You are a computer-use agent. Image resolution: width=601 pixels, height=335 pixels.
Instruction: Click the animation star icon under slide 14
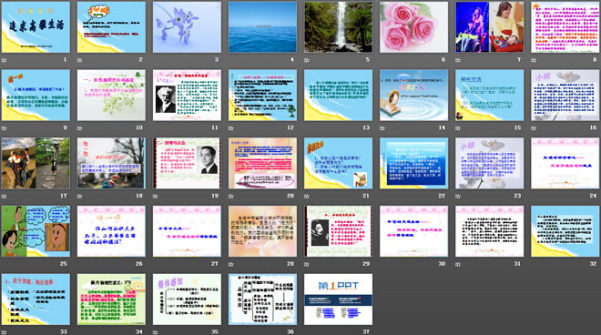pyautogui.click(x=382, y=128)
